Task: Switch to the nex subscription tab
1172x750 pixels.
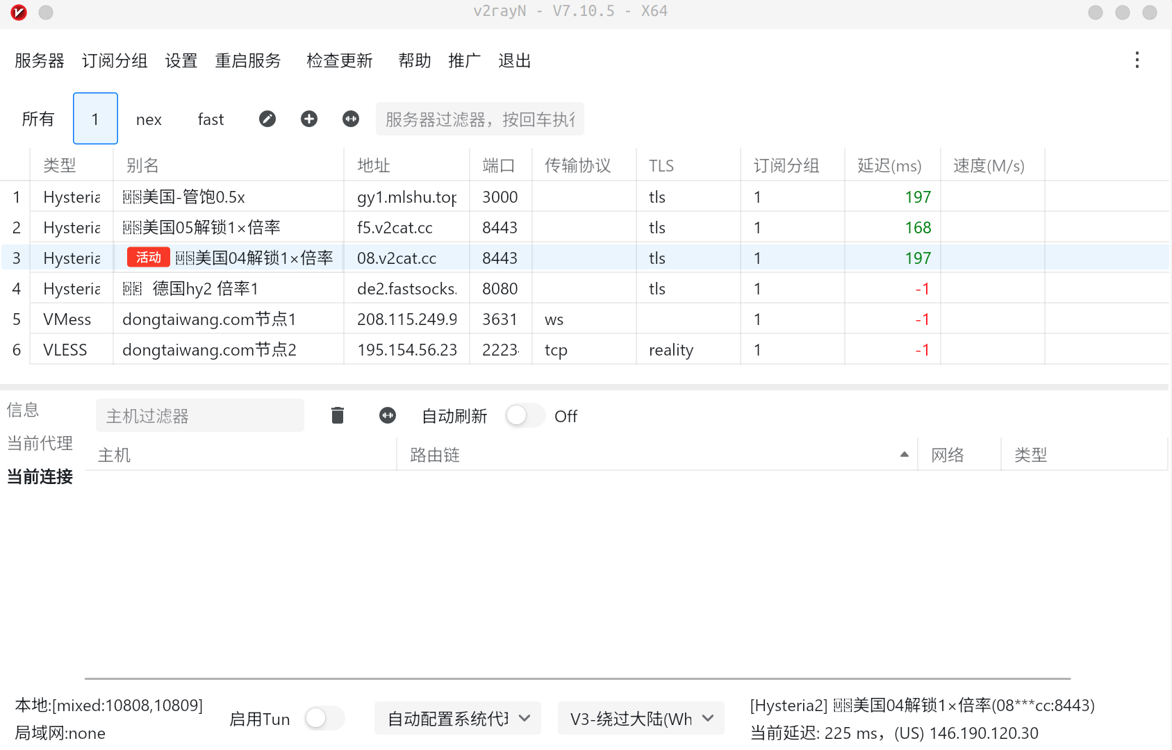Action: (x=149, y=119)
